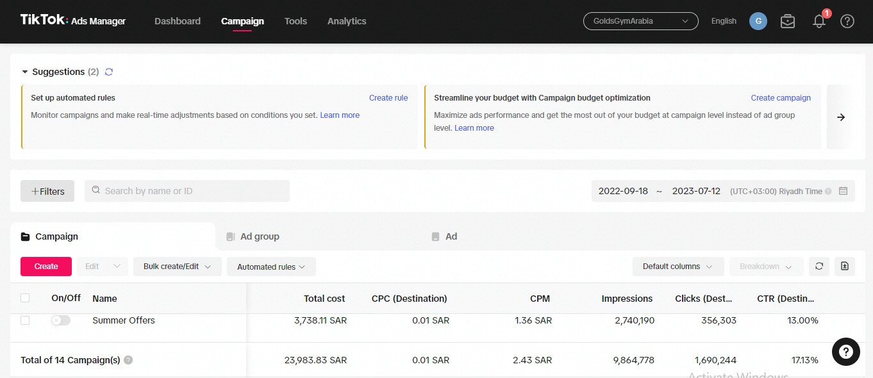Click the Ad group tab icon
The height and width of the screenshot is (378, 873).
(231, 236)
